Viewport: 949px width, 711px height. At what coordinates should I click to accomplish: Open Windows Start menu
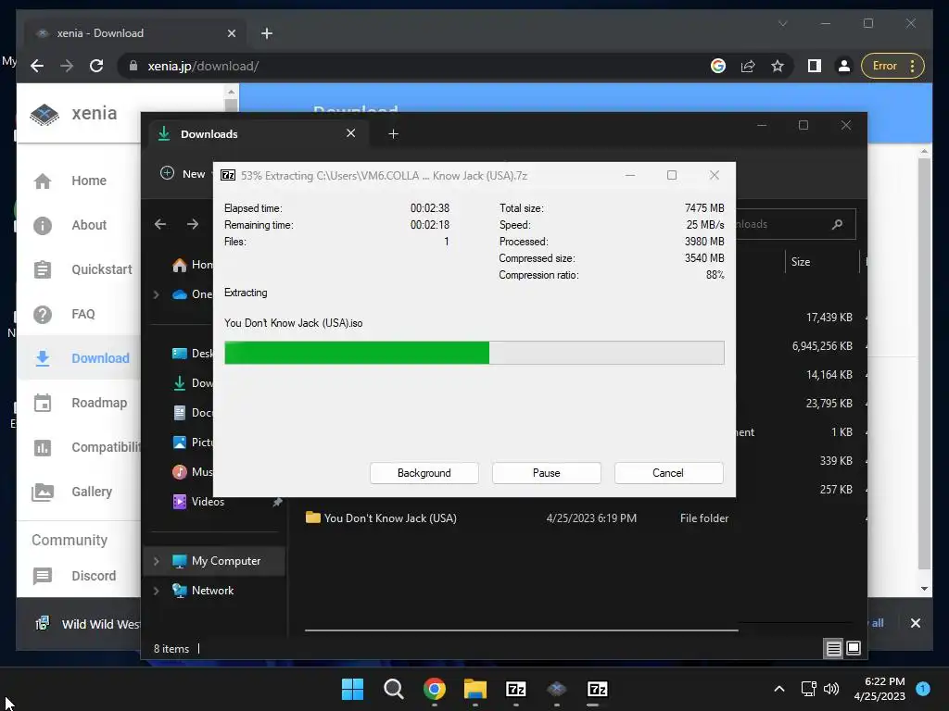tap(352, 689)
